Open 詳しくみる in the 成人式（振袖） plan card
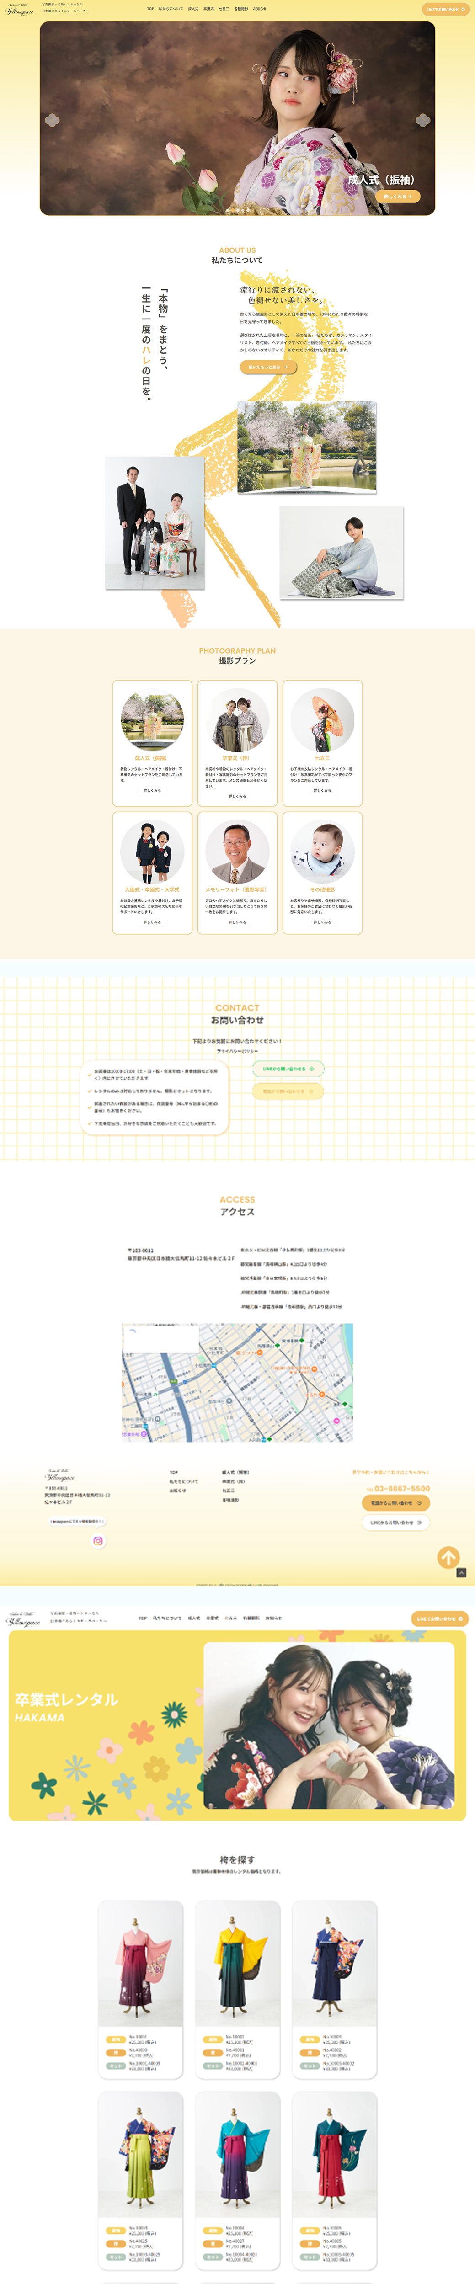Screen dimensions: 475x2284 pyautogui.click(x=152, y=790)
